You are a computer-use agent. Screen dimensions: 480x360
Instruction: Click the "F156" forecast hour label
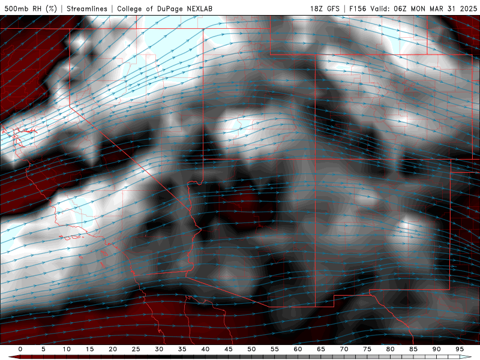(x=358, y=8)
